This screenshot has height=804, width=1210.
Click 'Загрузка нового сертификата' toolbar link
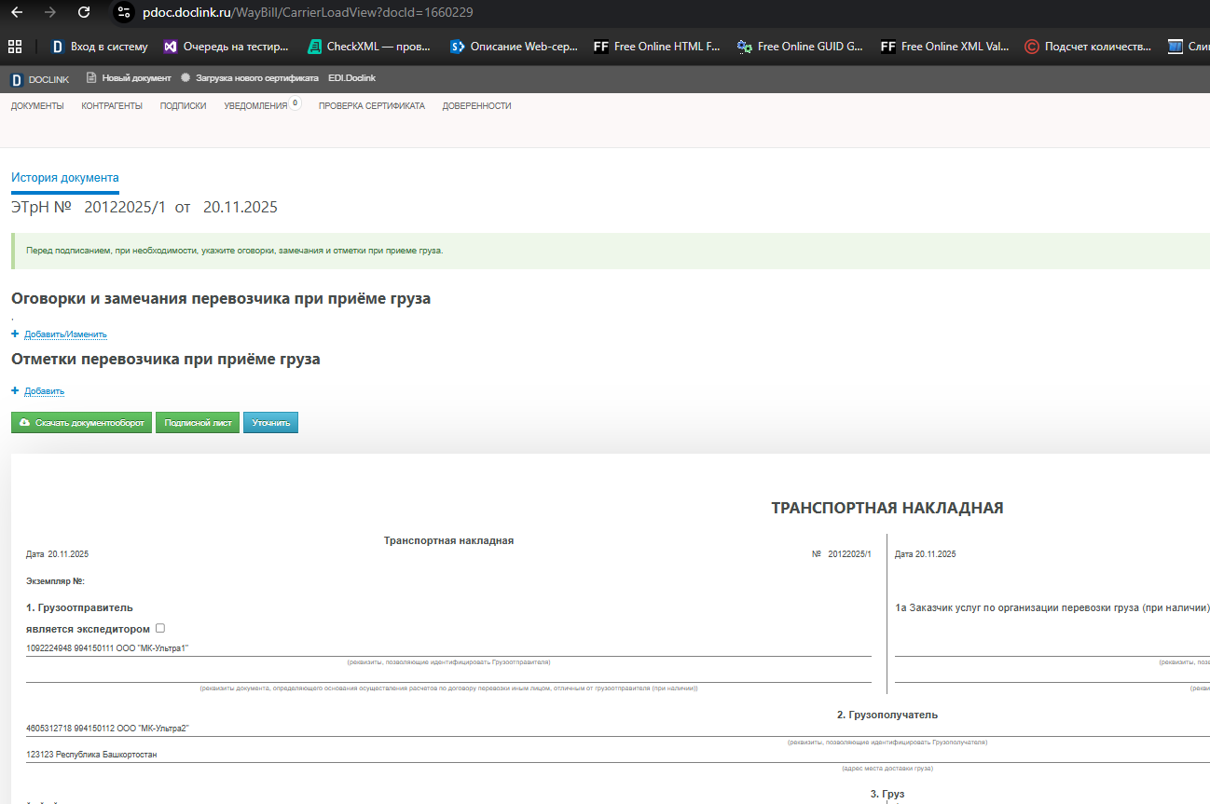(250, 78)
